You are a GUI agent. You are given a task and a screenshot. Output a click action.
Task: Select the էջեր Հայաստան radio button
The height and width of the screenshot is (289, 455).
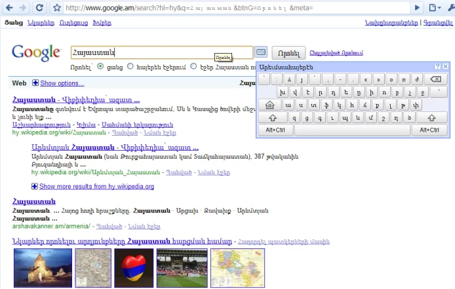(193, 66)
